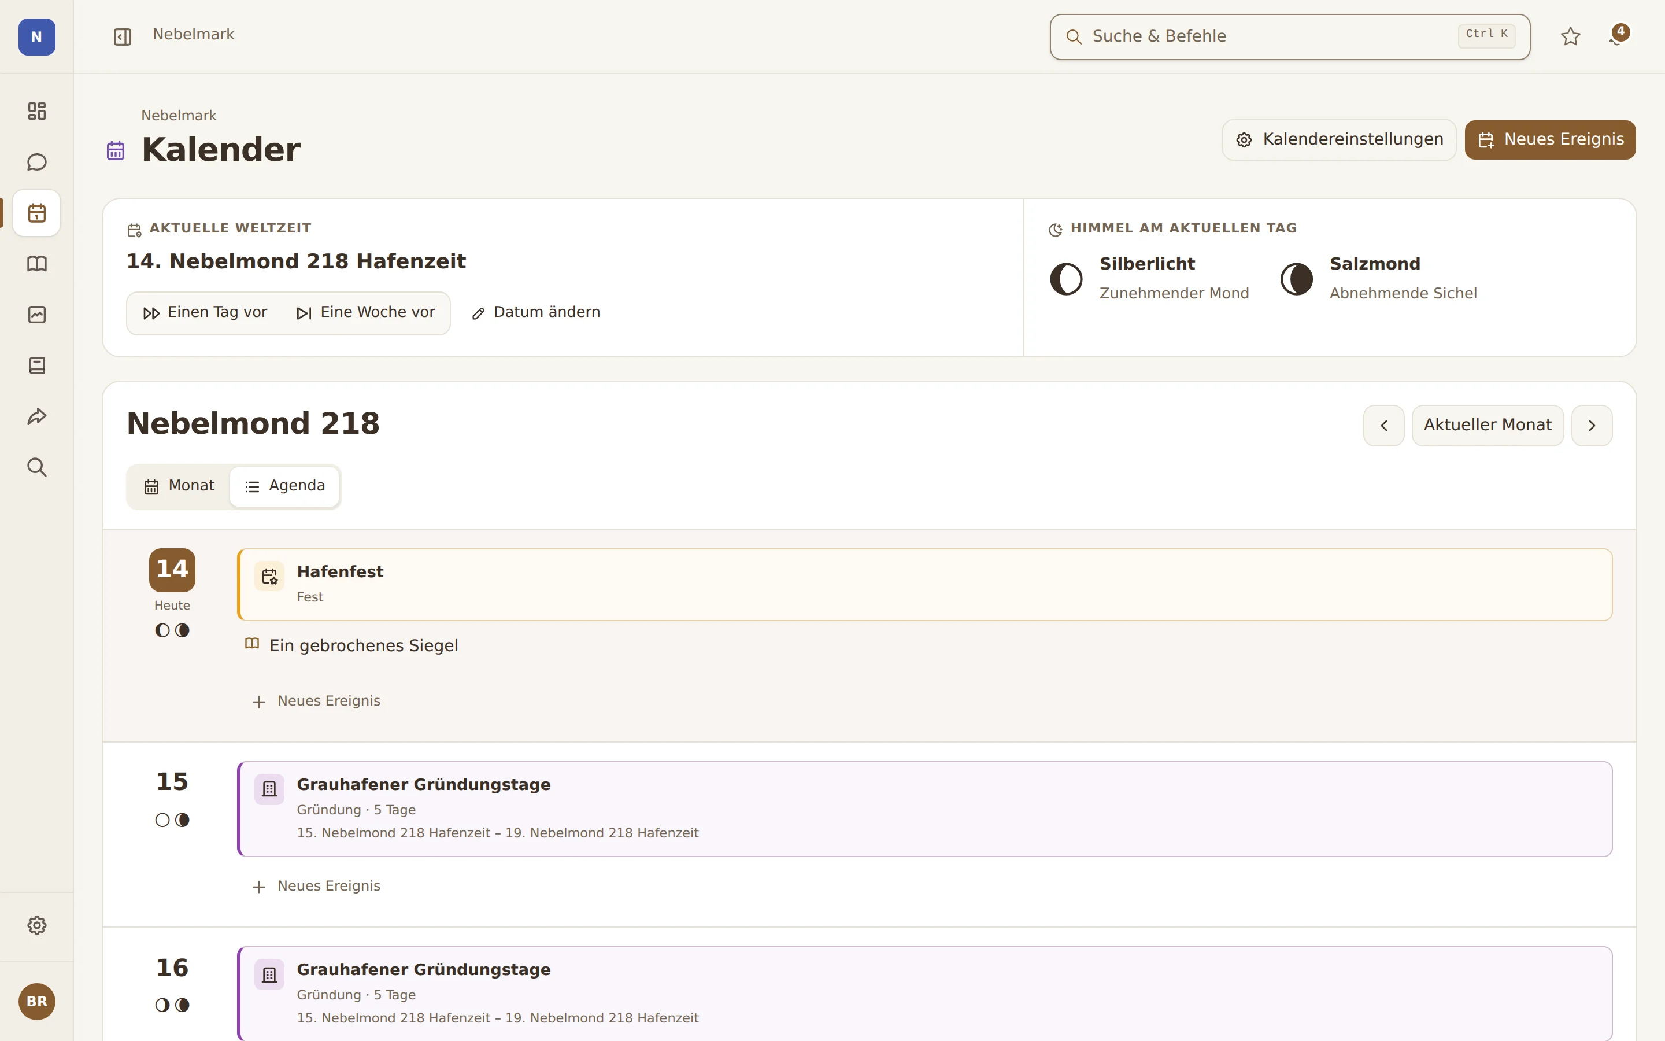Jump to Aktueller Monat
1665x1041 pixels.
[1488, 426]
